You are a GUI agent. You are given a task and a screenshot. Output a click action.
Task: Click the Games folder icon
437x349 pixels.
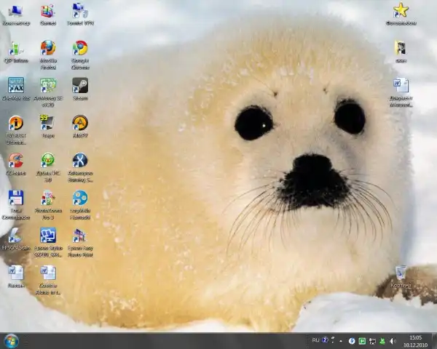[x=47, y=11]
